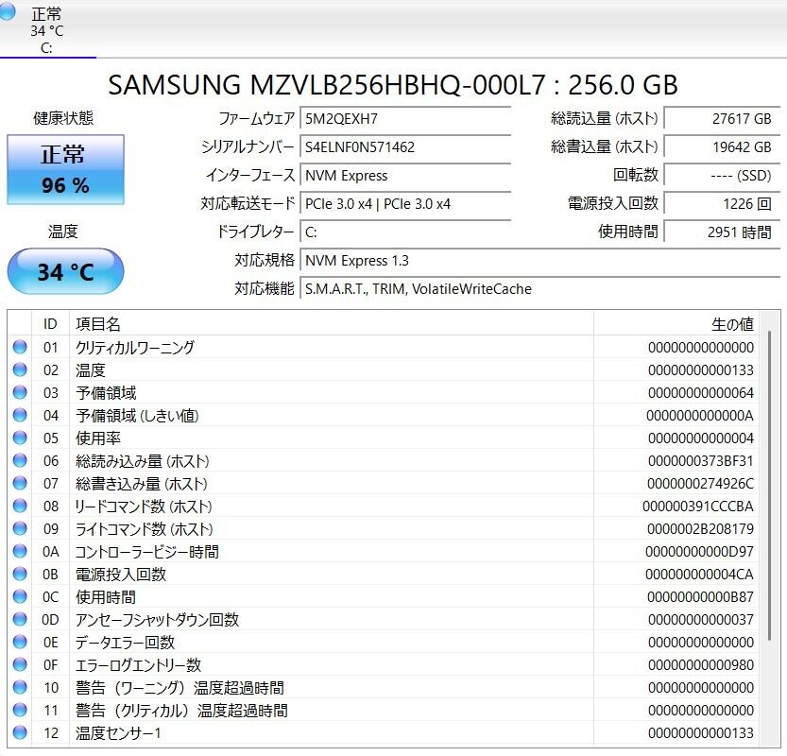Click the 項目名 column header
Viewport: 787px width, 756px height.
tap(332, 324)
